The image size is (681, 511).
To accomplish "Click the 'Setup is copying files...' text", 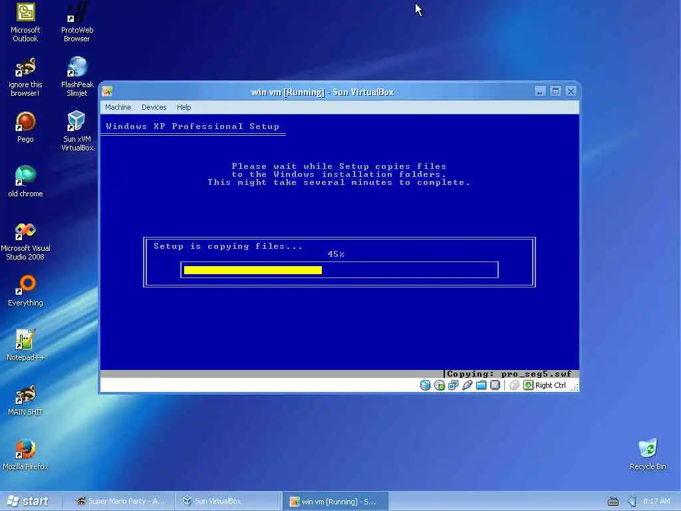I will [x=228, y=246].
